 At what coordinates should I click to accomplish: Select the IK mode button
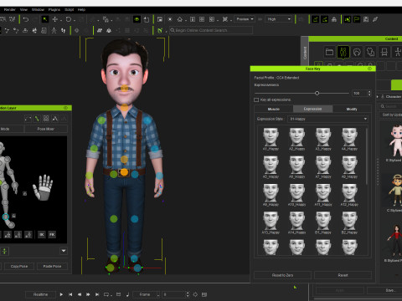[x=41, y=234]
